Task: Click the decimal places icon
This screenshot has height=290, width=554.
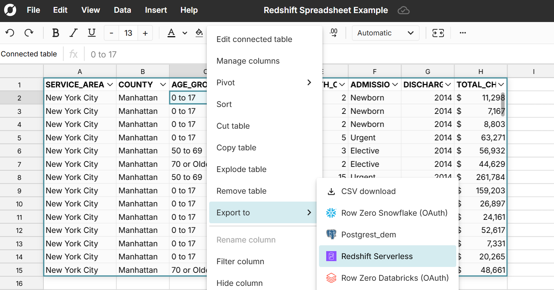Action: [x=333, y=33]
